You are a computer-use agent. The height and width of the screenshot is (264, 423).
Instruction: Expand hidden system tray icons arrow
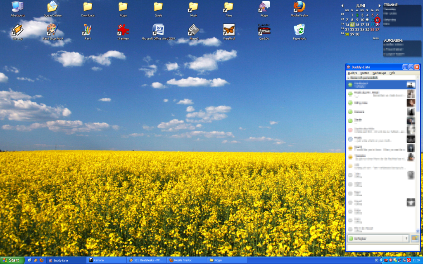coord(382,260)
